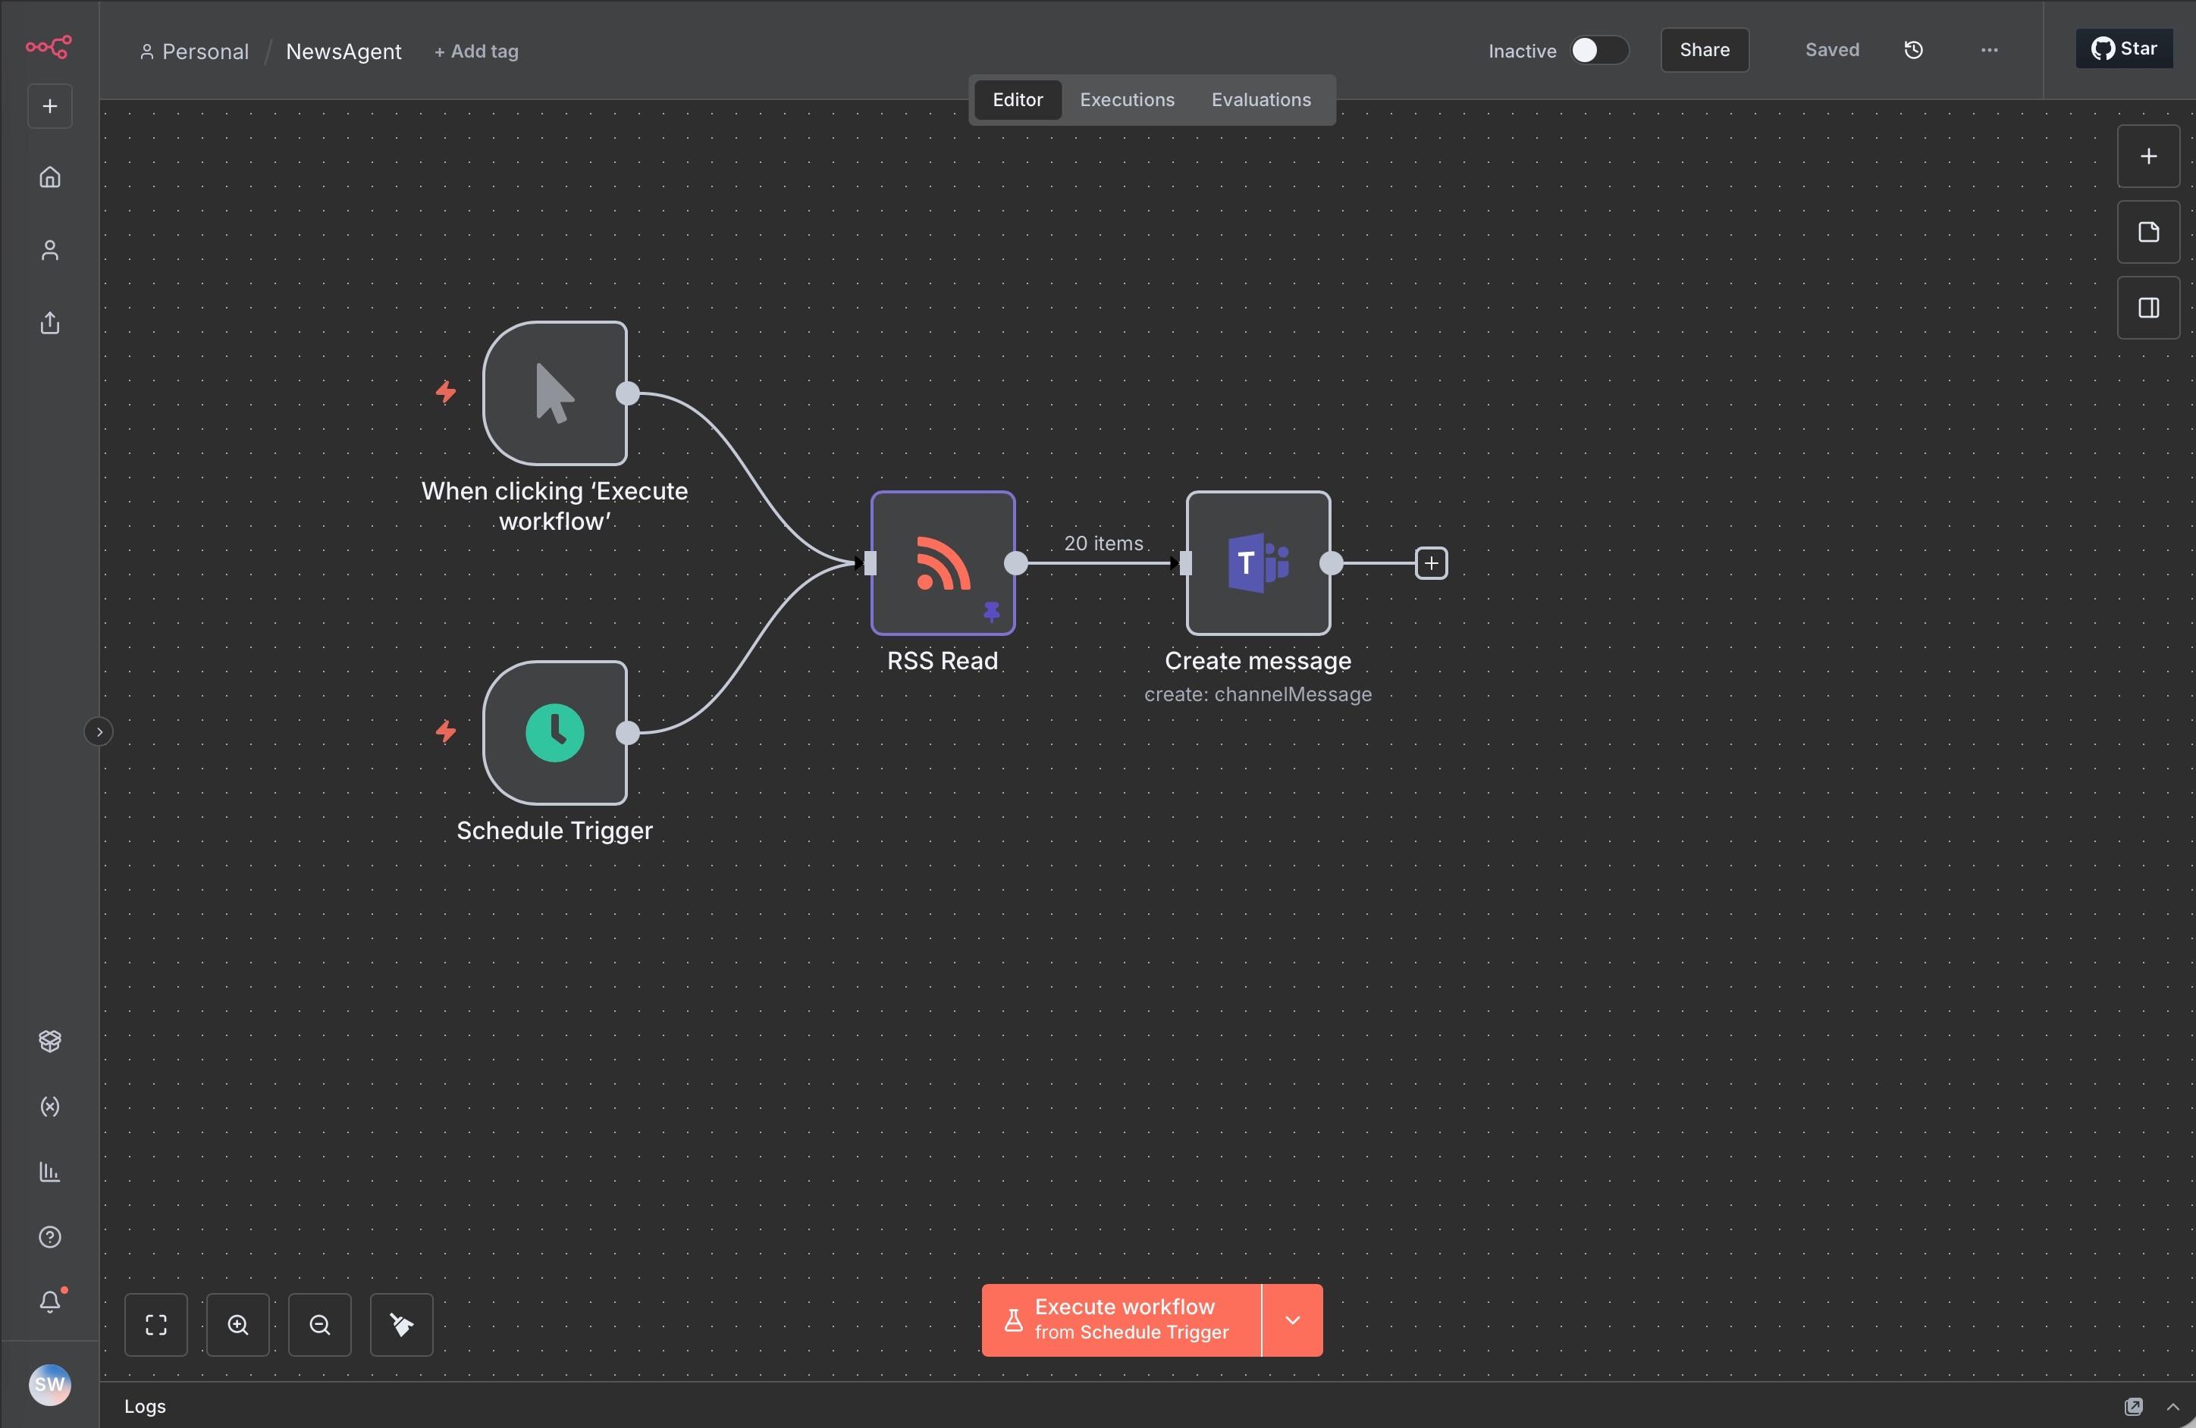This screenshot has width=2196, height=1428.
Task: Click fit-to-view canvas icon
Action: click(156, 1325)
